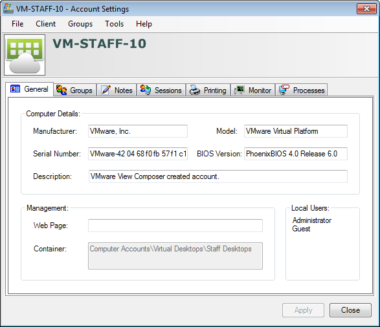Click the VM-STAFF-10 heading text
380x327 pixels.
coord(99,44)
